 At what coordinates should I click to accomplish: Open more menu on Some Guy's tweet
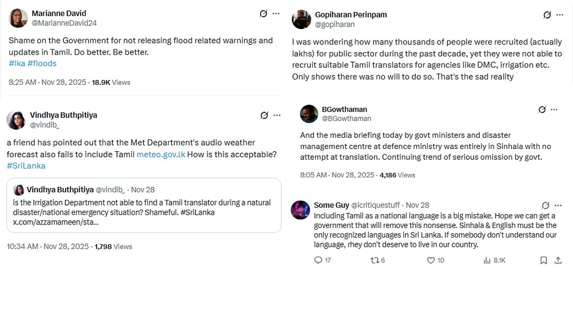[557, 205]
